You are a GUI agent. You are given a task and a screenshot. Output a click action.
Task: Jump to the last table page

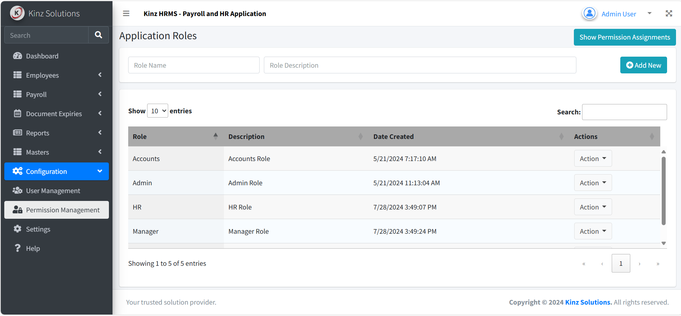tap(658, 264)
